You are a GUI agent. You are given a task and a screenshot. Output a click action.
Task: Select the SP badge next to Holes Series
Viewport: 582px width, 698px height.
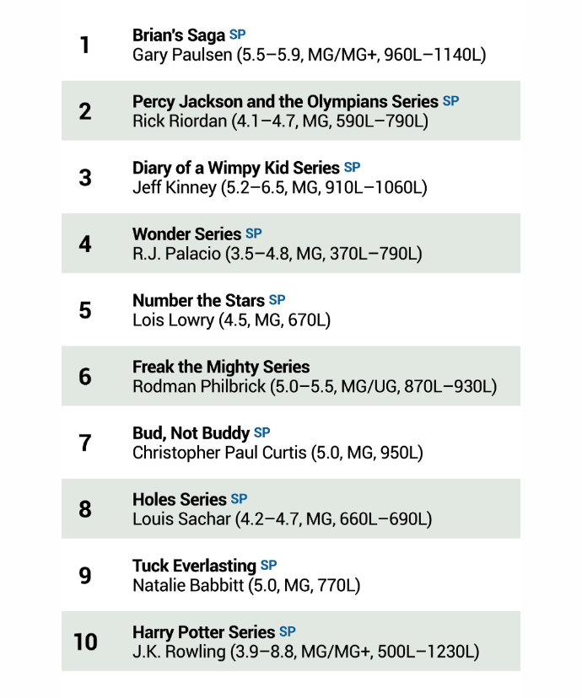tap(240, 499)
